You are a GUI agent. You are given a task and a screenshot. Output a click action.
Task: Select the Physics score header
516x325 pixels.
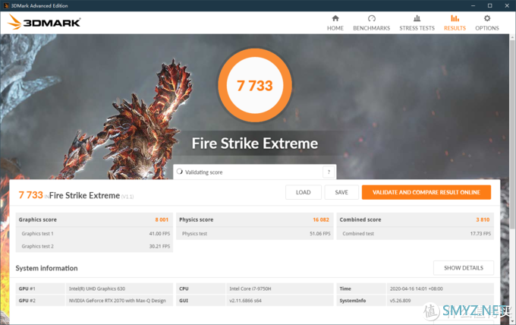(198, 219)
